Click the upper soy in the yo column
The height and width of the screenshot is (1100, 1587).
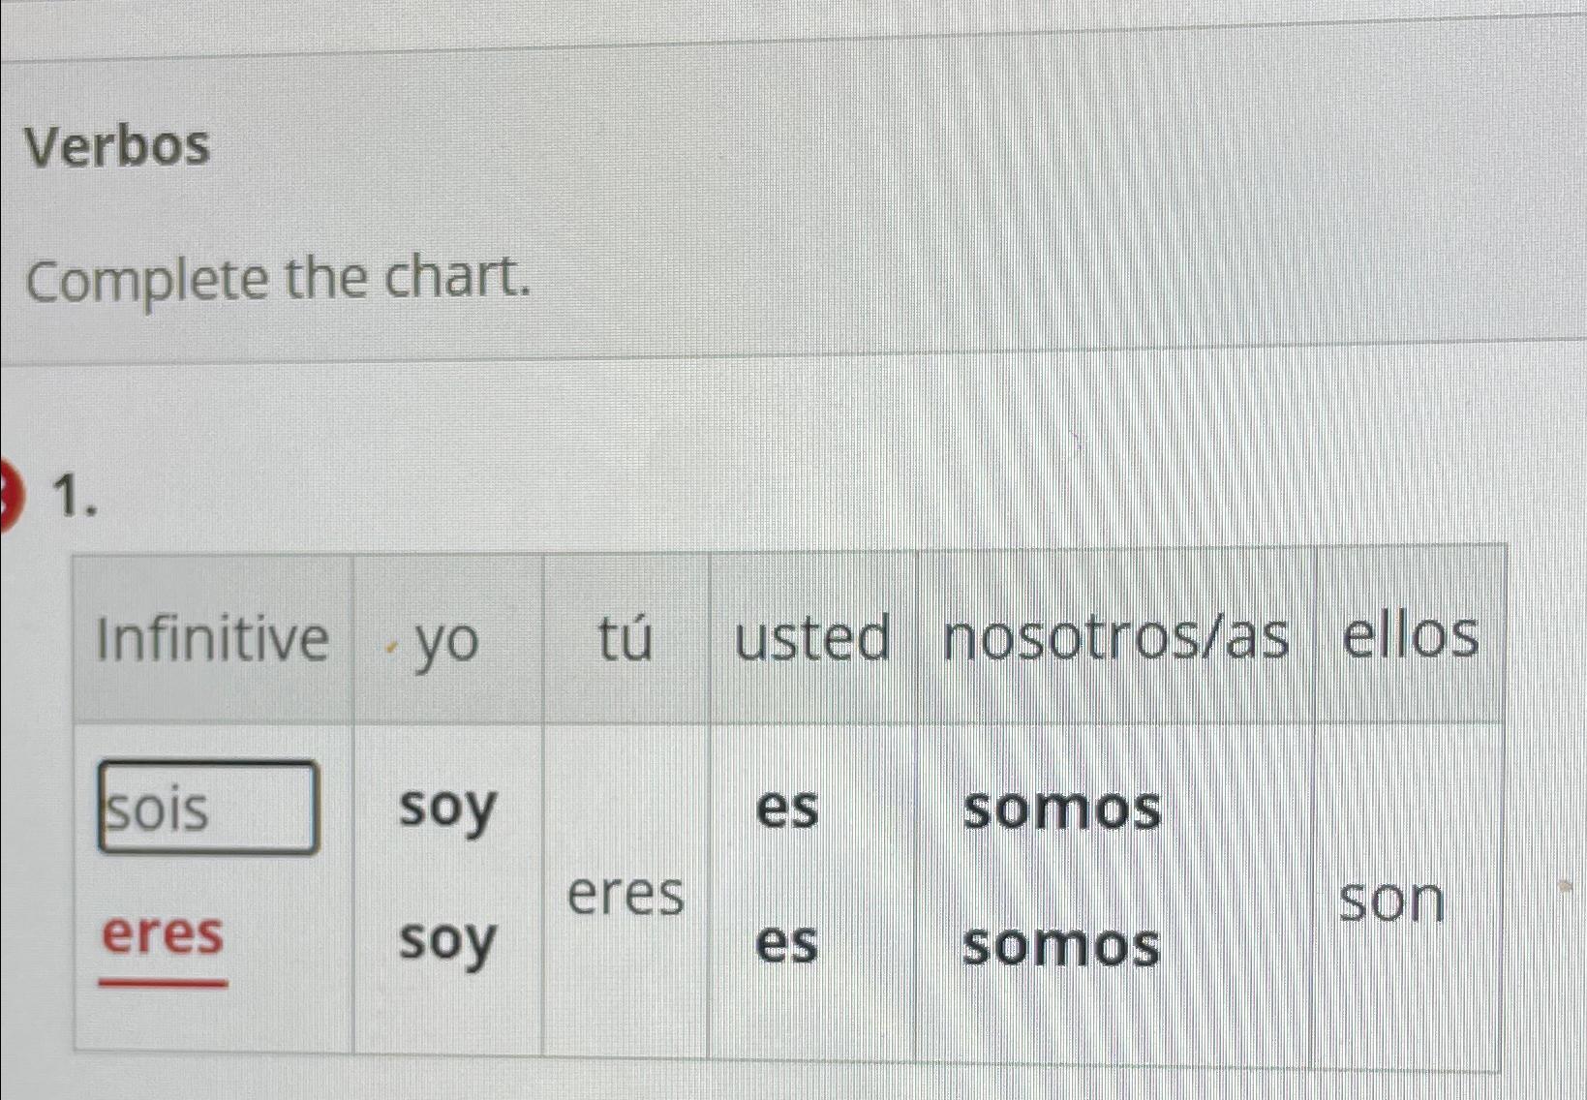pyautogui.click(x=447, y=810)
